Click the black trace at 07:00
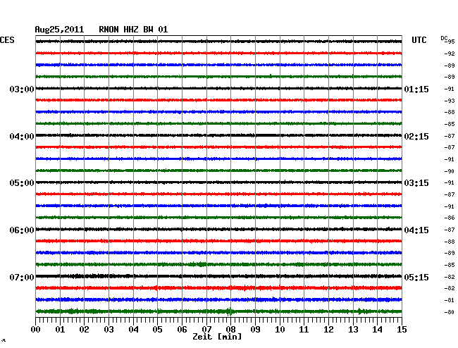 (218, 276)
